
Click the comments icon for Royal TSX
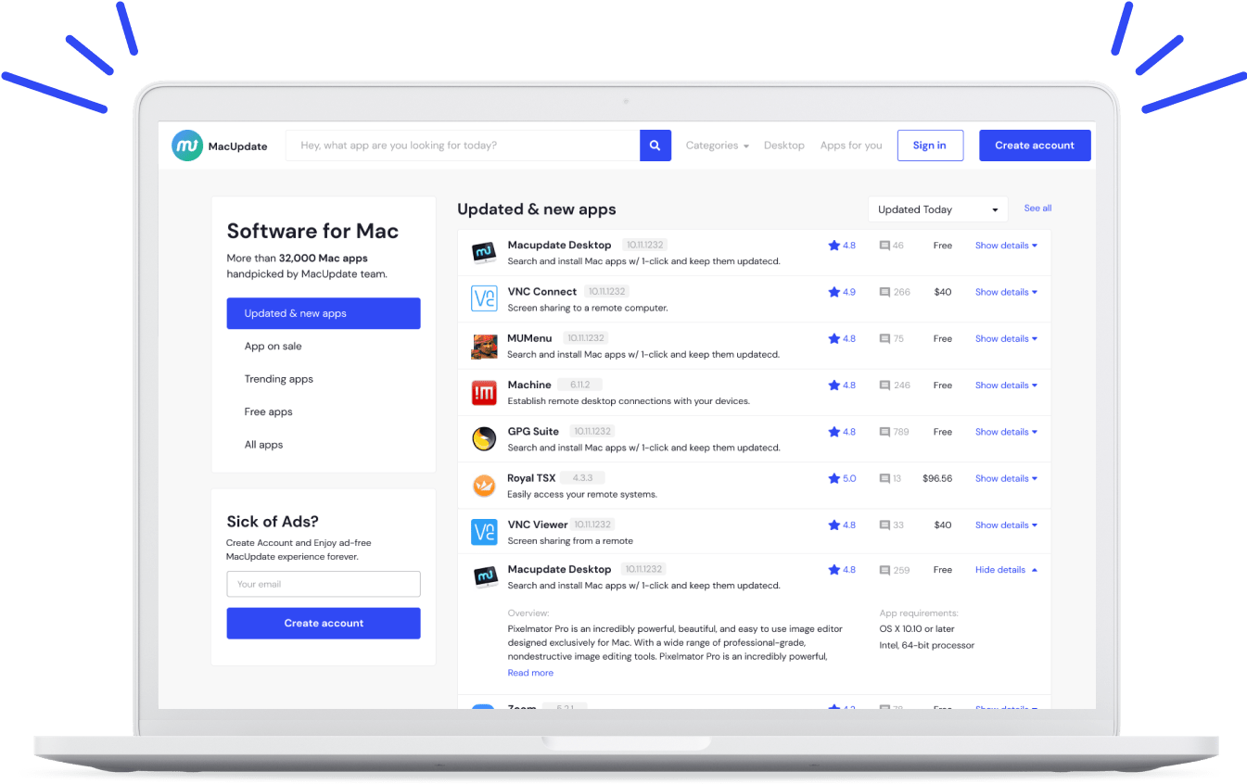point(884,479)
